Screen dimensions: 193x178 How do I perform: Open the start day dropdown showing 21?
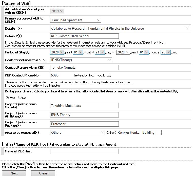click(99, 52)
